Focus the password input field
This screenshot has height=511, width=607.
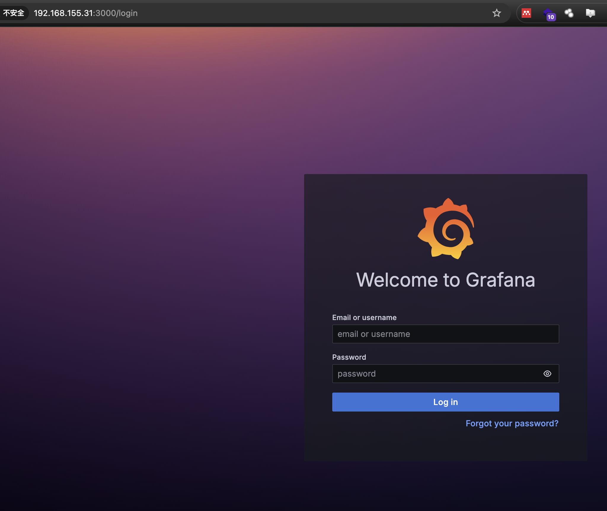[x=436, y=374]
